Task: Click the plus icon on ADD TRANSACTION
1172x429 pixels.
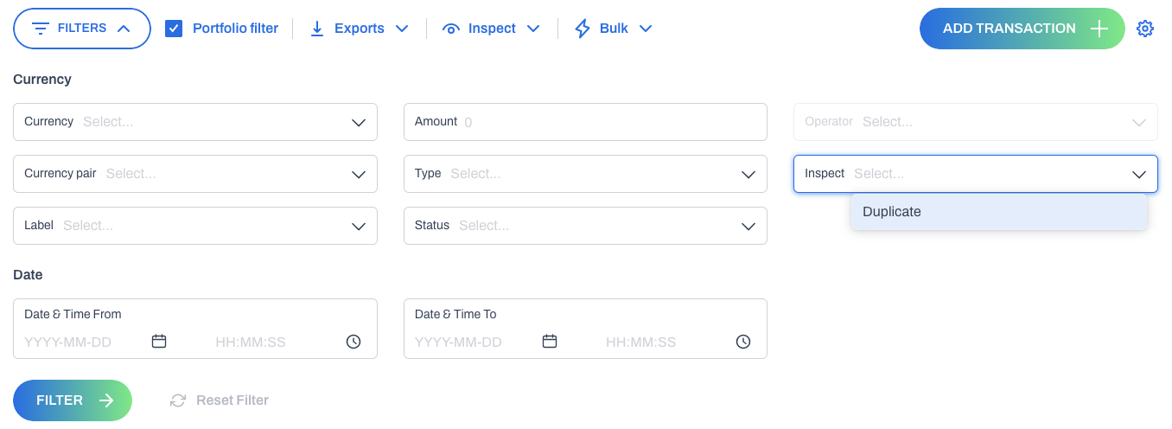Action: (1099, 29)
